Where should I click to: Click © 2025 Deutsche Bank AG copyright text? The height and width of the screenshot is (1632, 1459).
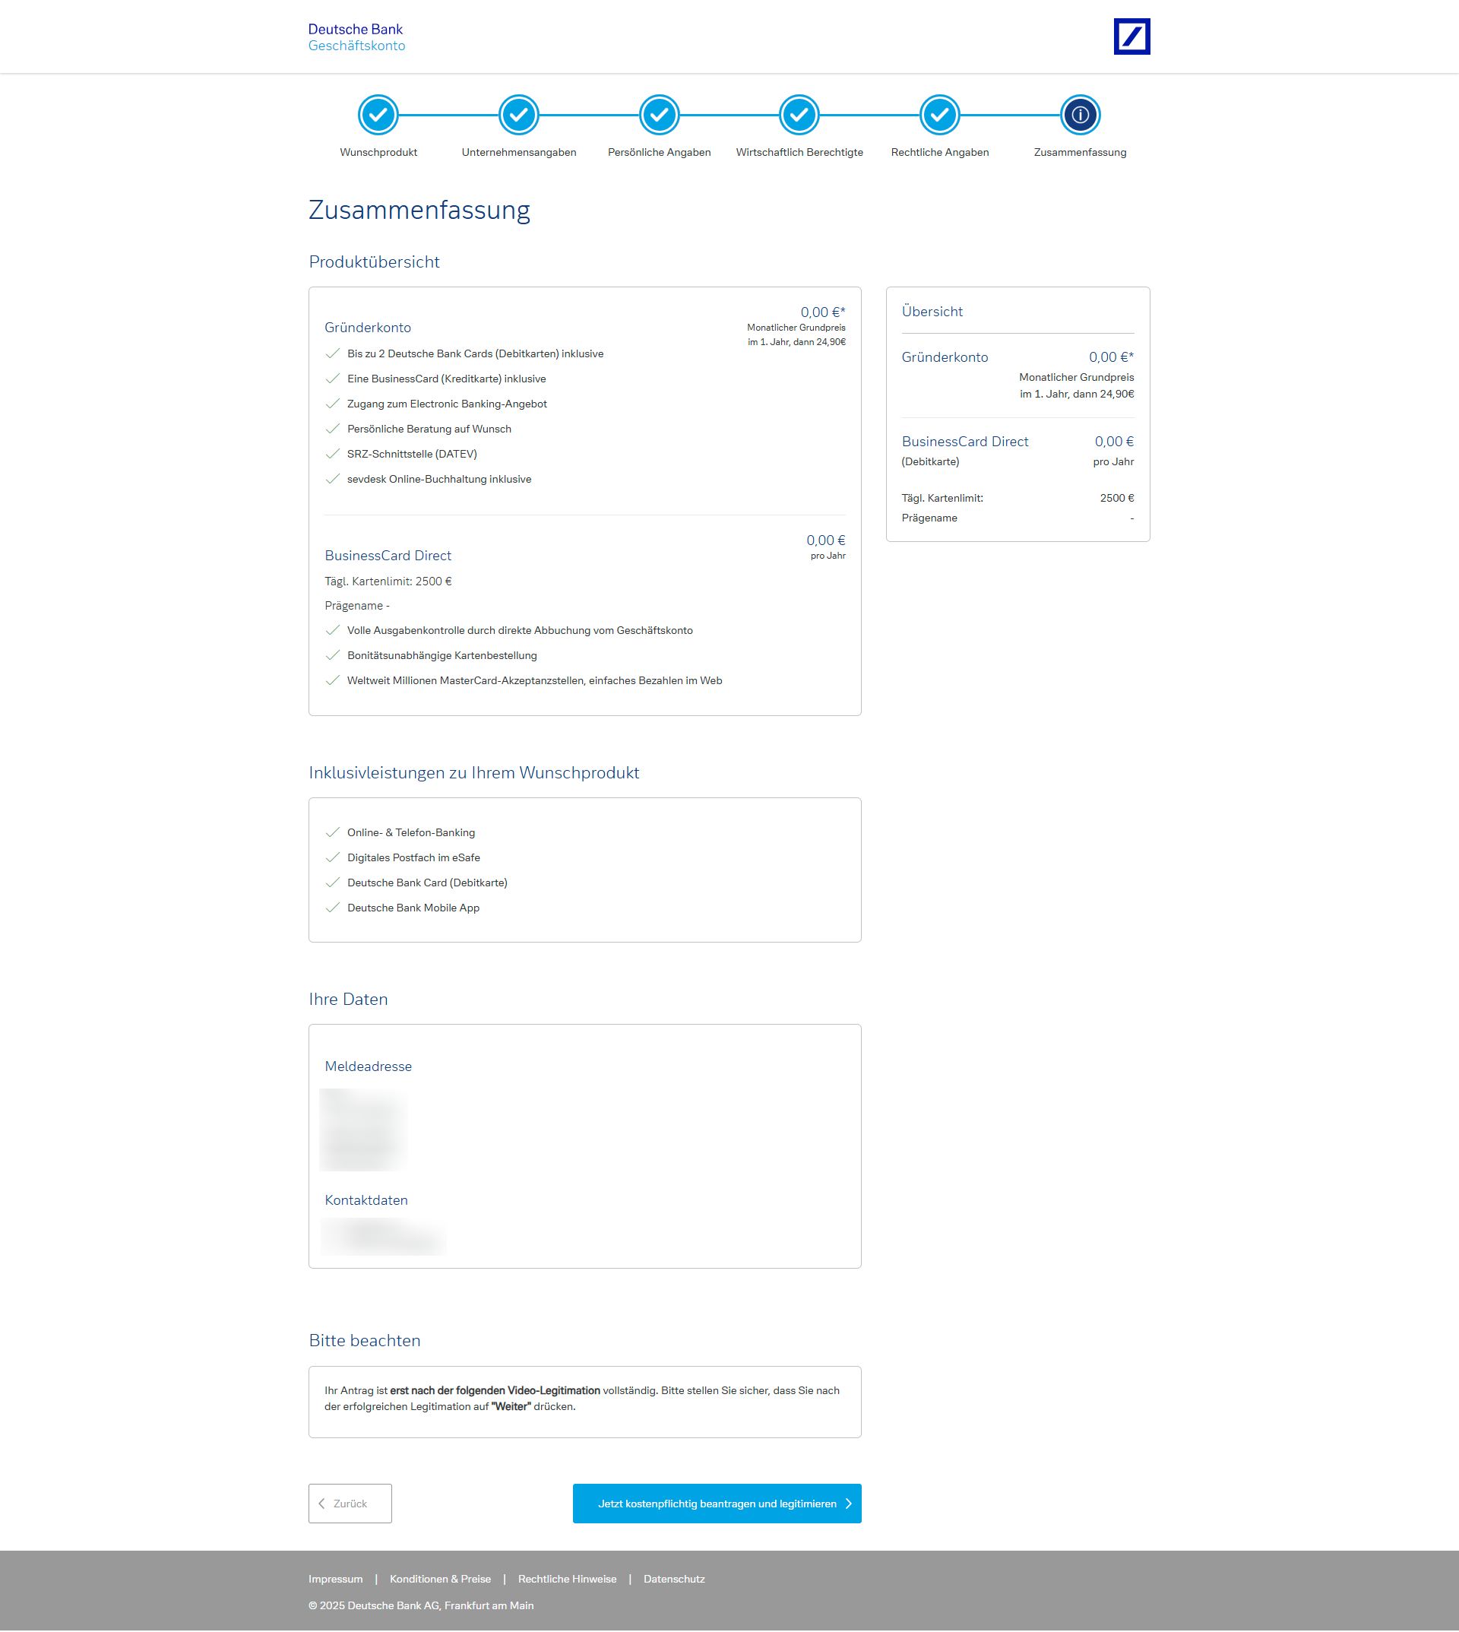[x=421, y=1605]
